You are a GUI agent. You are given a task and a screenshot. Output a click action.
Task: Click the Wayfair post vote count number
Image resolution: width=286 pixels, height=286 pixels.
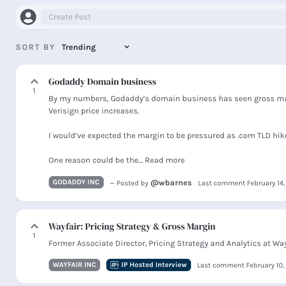pyautogui.click(x=34, y=236)
